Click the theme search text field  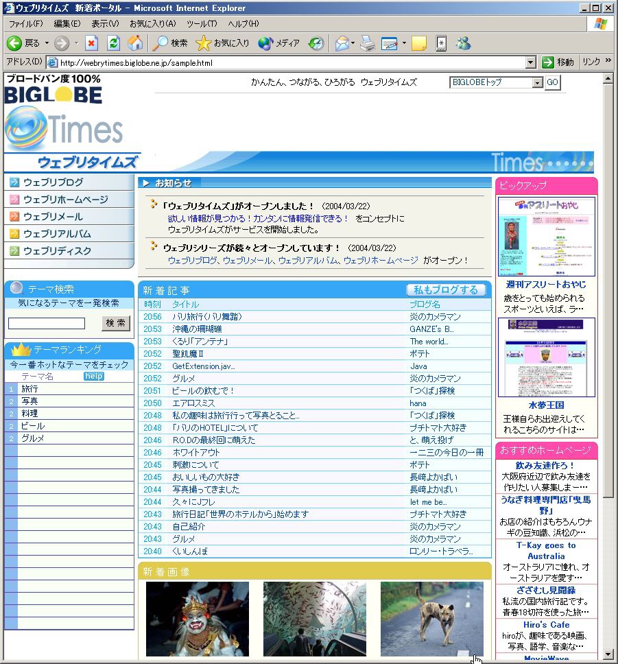point(47,323)
